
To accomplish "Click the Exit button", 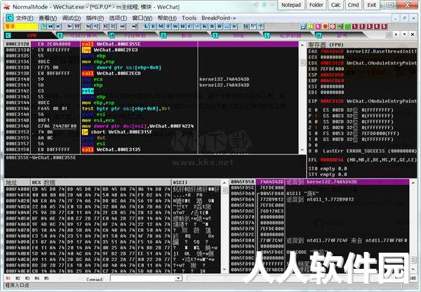I will click(371, 5).
